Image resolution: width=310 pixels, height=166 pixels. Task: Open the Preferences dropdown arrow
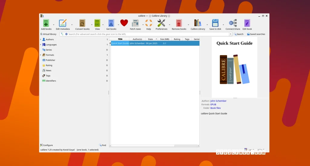[170, 25]
